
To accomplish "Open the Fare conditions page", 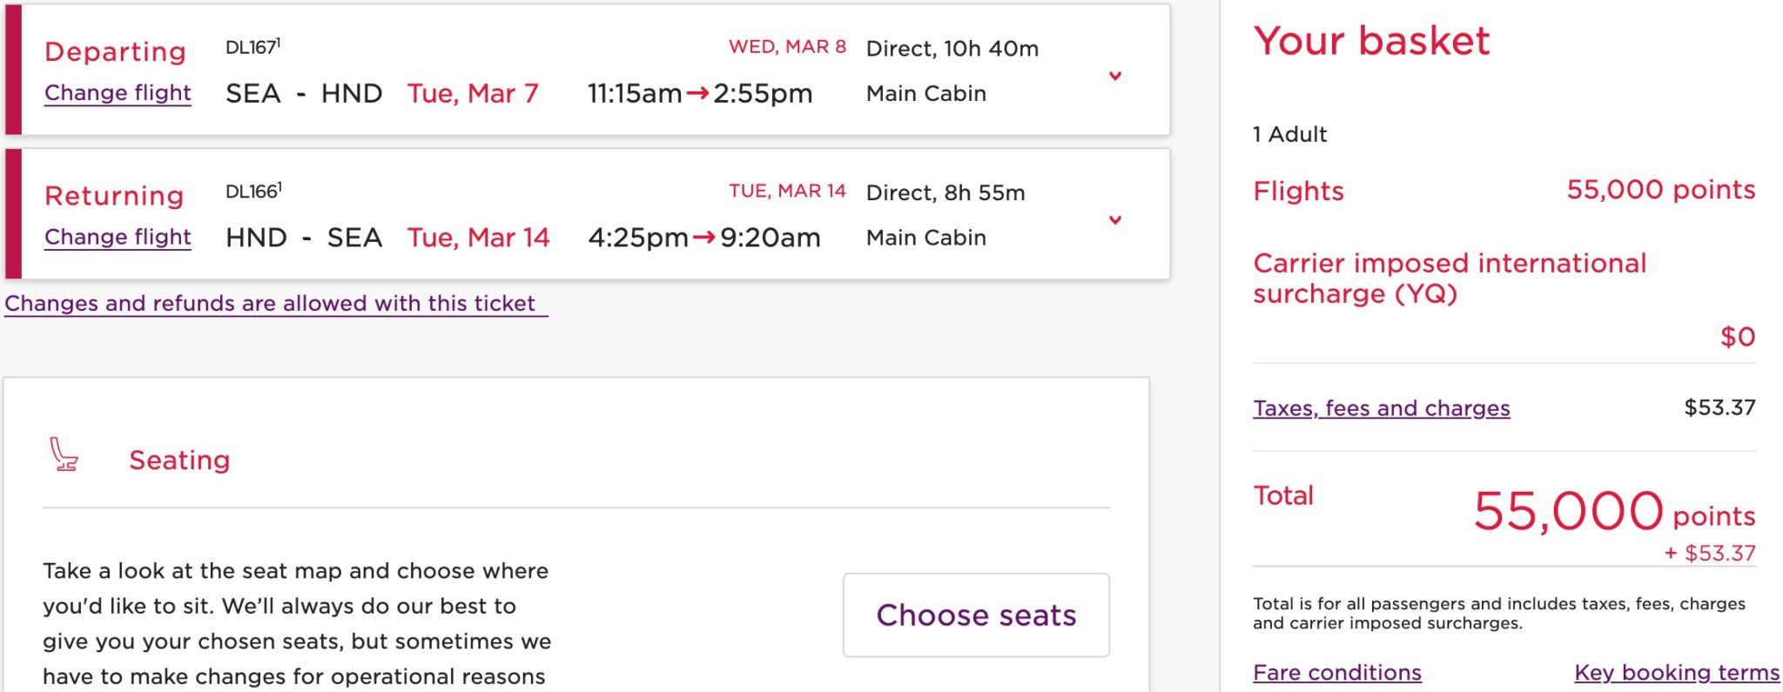I will point(1336,672).
